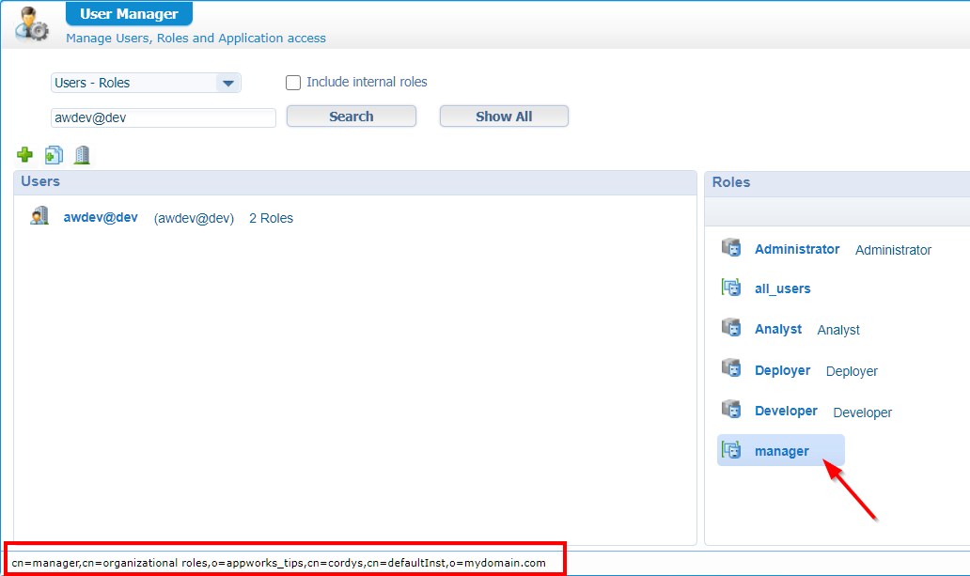The height and width of the screenshot is (576, 970).
Task: Click the search field containing awdev@dev
Action: (163, 117)
